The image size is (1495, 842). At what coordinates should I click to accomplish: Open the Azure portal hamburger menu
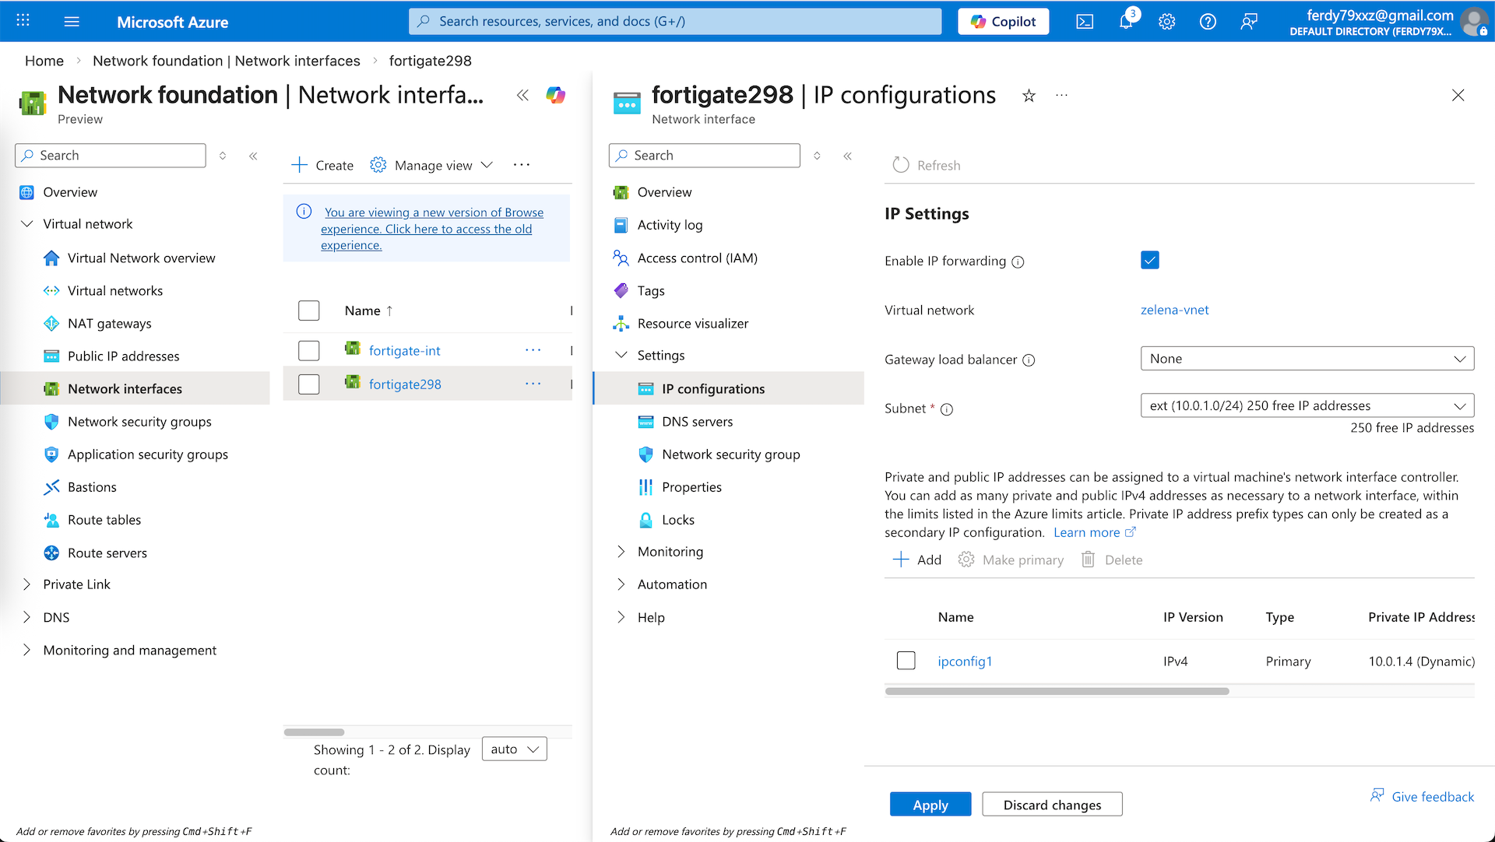[72, 22]
